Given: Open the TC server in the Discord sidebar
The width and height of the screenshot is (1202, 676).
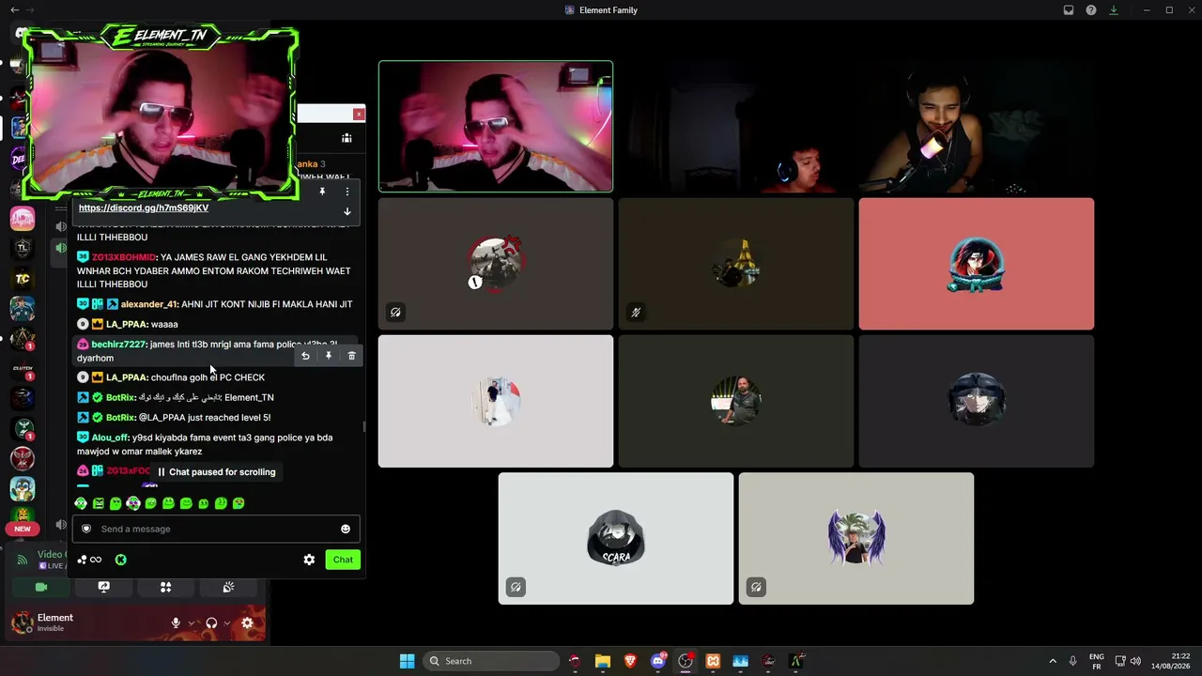Looking at the screenshot, I should pos(23,278).
